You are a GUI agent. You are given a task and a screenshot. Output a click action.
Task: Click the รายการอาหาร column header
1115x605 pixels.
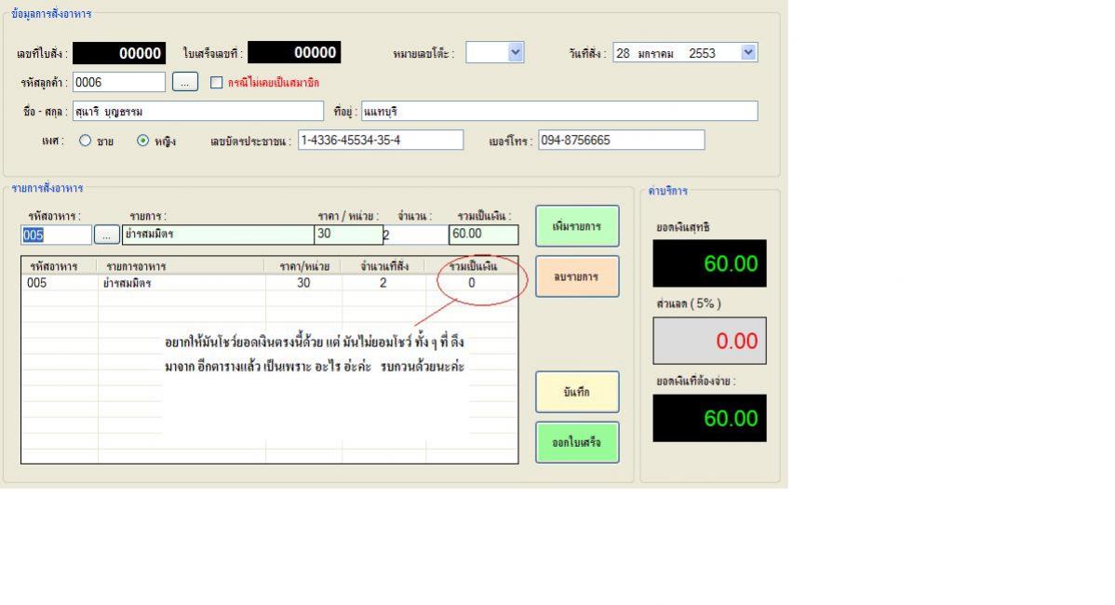(136, 266)
